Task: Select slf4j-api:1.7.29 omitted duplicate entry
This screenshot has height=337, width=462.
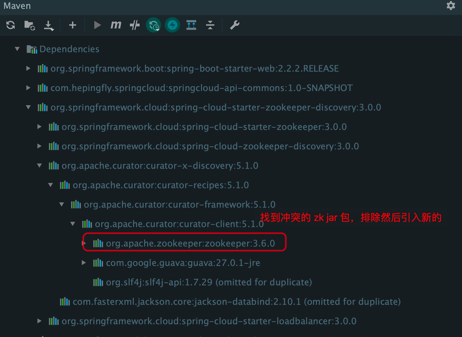Action: (x=209, y=282)
